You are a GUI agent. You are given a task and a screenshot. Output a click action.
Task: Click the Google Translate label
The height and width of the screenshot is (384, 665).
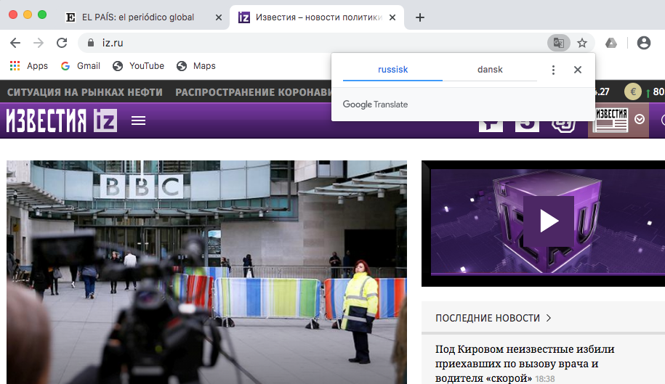[375, 104]
